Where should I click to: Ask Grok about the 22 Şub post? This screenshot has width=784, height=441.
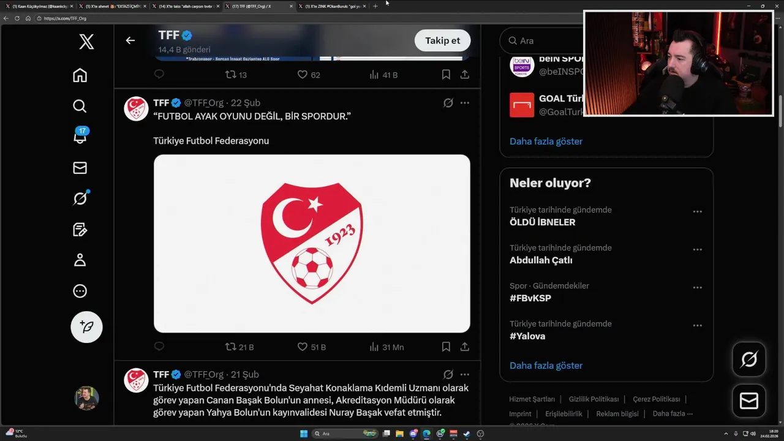pos(448,103)
